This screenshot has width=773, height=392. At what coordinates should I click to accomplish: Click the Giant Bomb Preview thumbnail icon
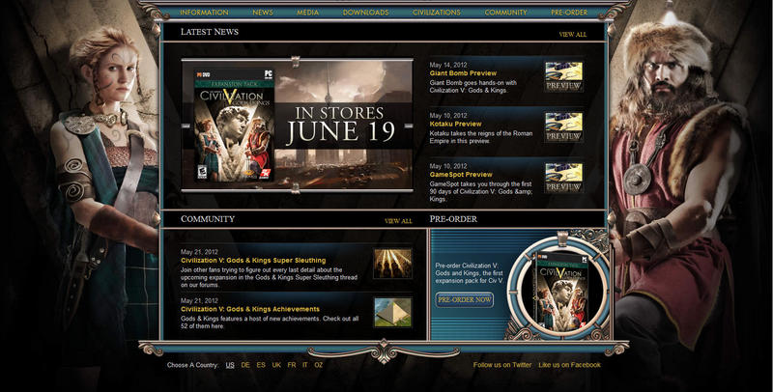coord(563,77)
